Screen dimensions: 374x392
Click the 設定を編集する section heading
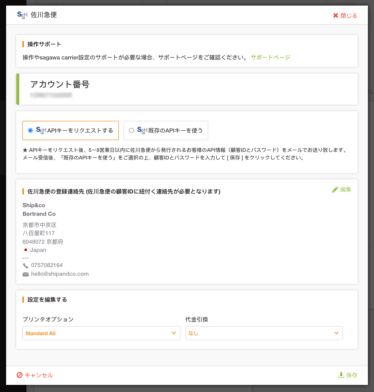click(x=47, y=300)
